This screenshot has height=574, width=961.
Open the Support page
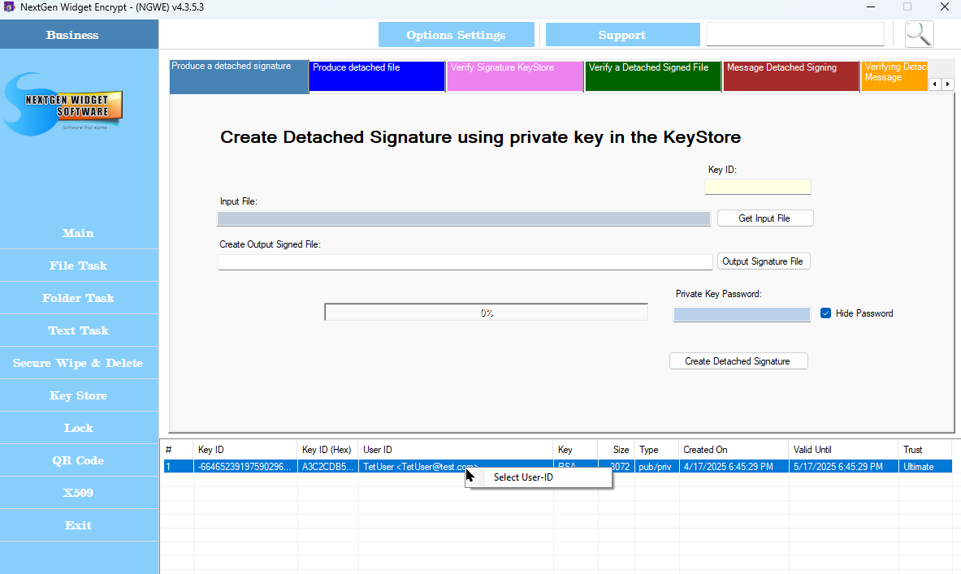622,35
